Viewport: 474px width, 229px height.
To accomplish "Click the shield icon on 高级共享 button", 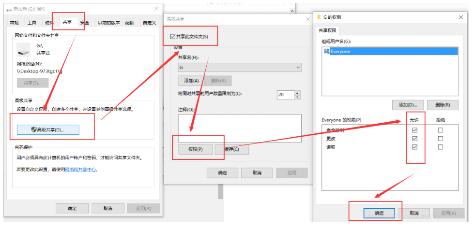I will click(x=34, y=130).
